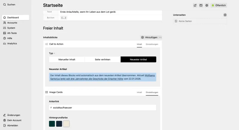This screenshot has height=130, width=239.
Task: Select the Neuester Artikel type option
Action: pyautogui.click(x=138, y=59)
